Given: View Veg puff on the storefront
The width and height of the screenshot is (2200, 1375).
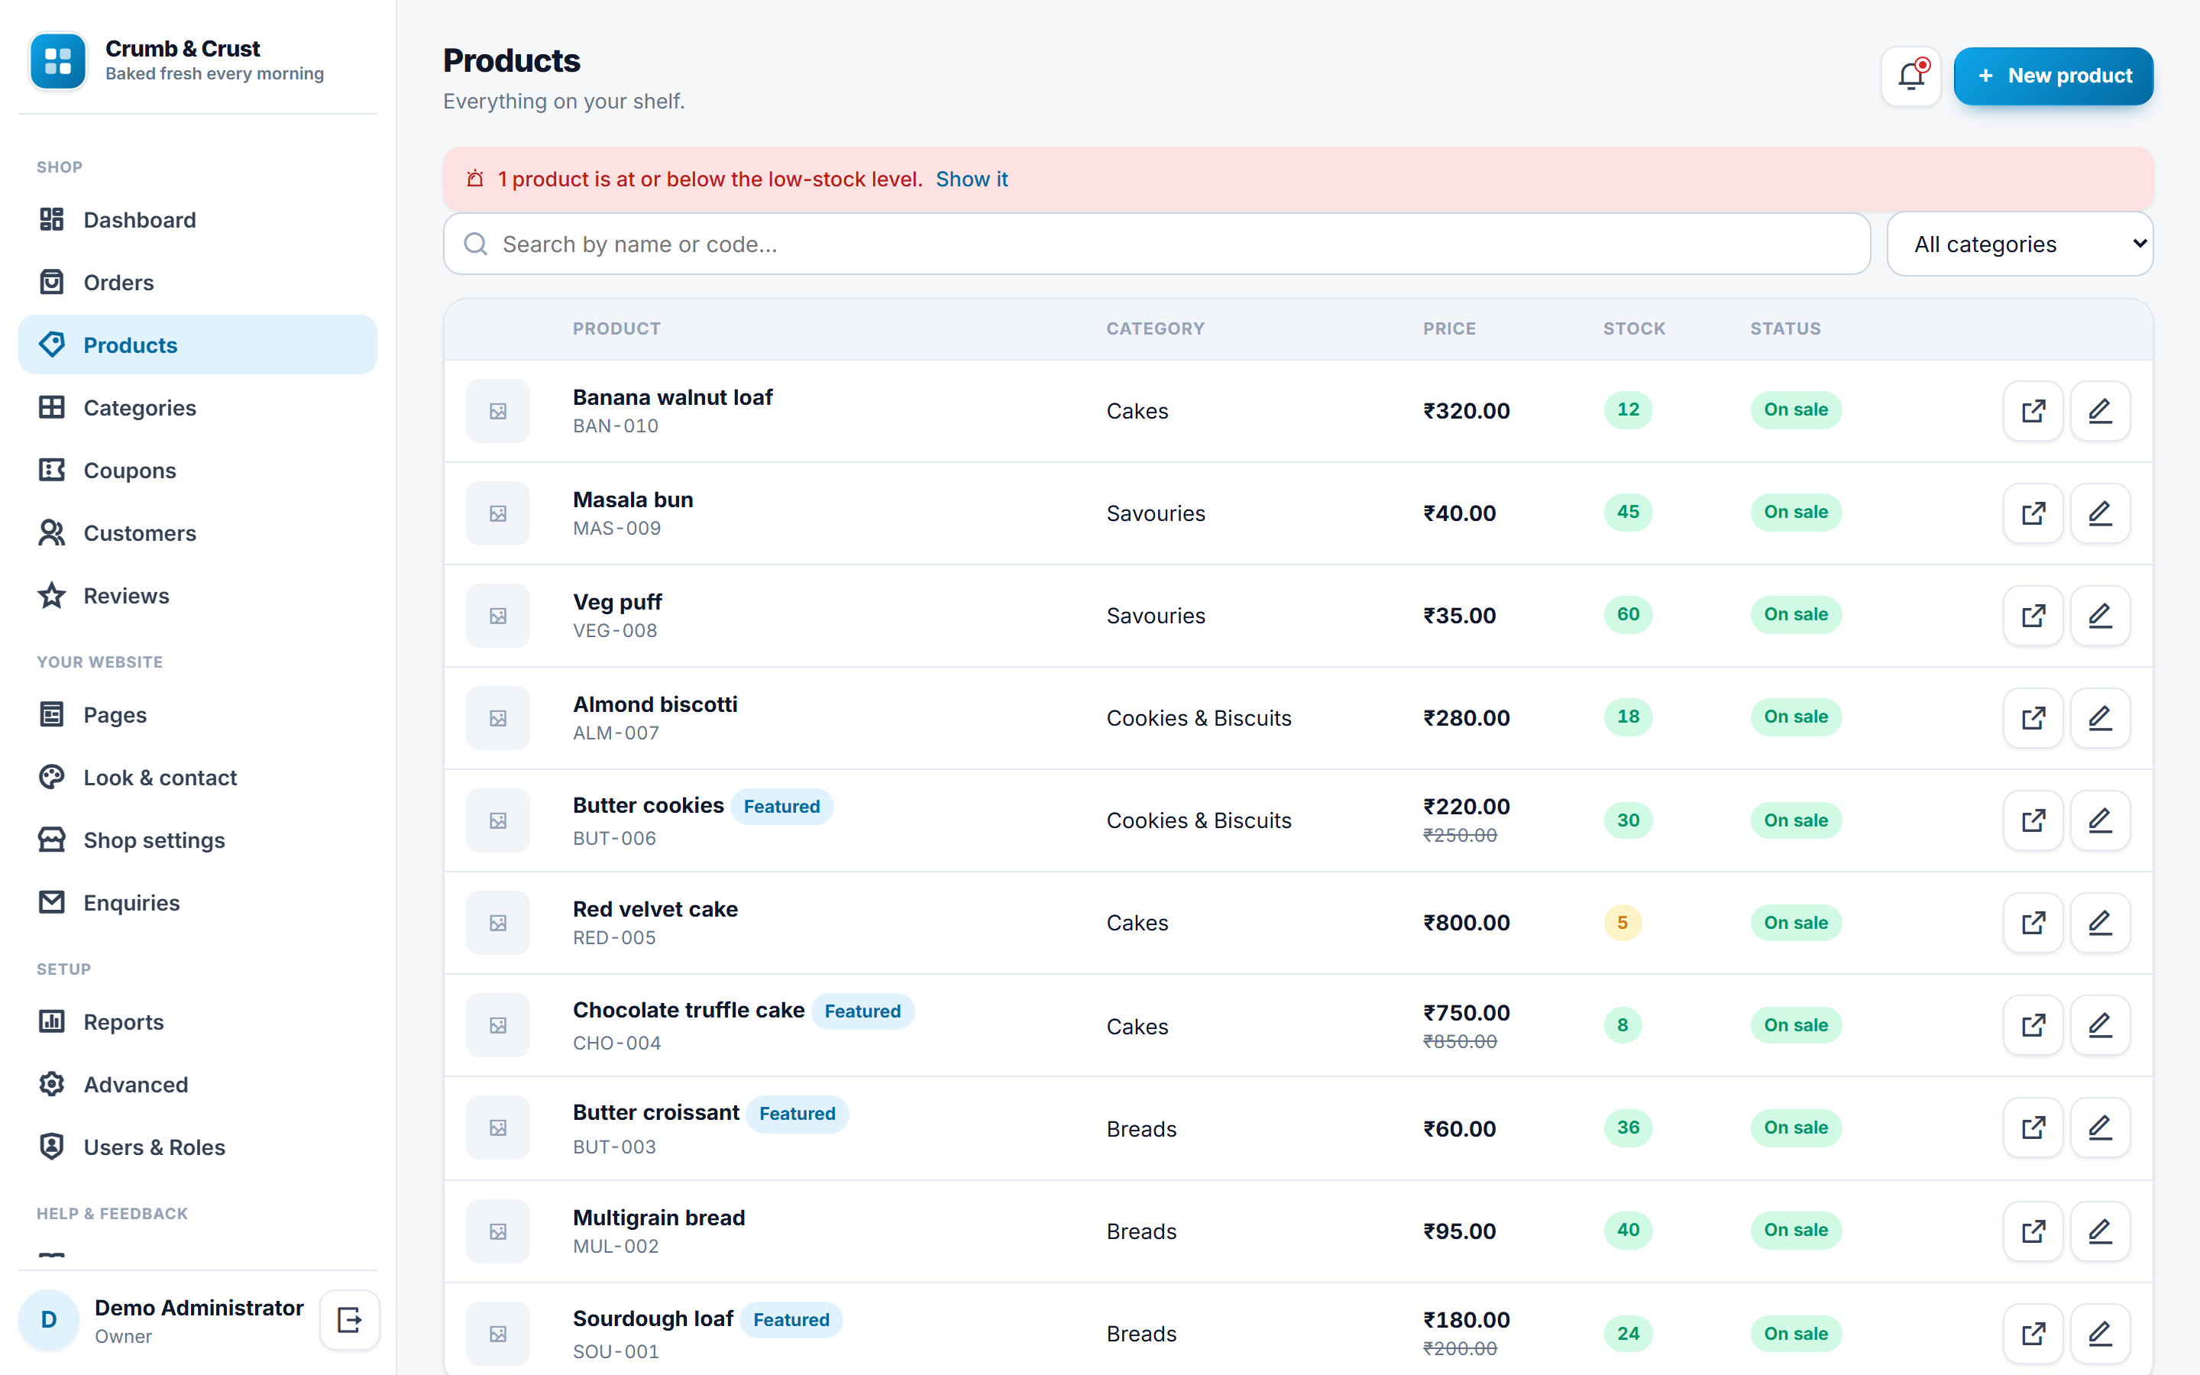Looking at the screenshot, I should (2033, 616).
